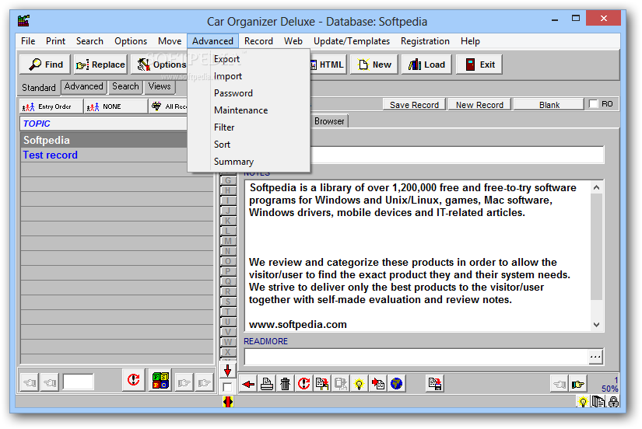Click the New database toolbar button

point(374,65)
